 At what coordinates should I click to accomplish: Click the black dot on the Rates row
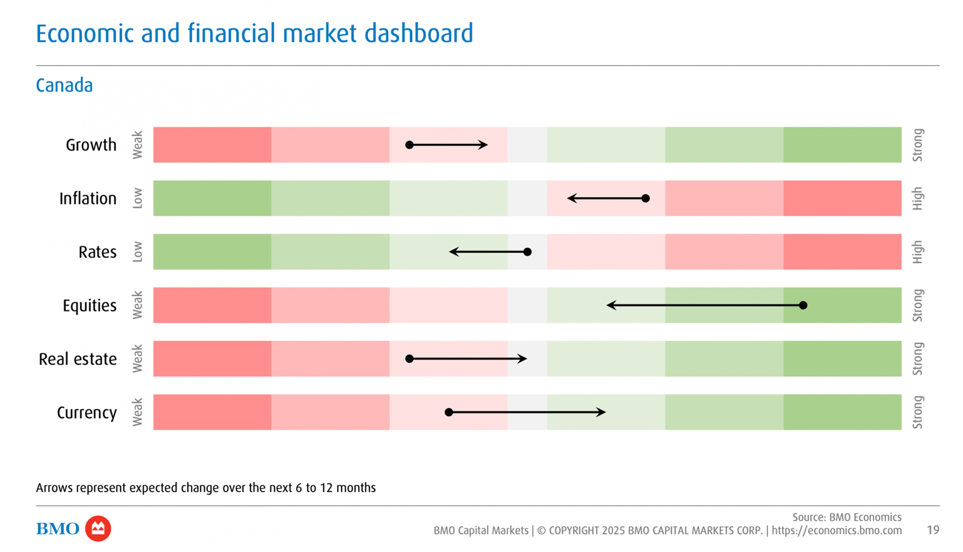click(527, 252)
